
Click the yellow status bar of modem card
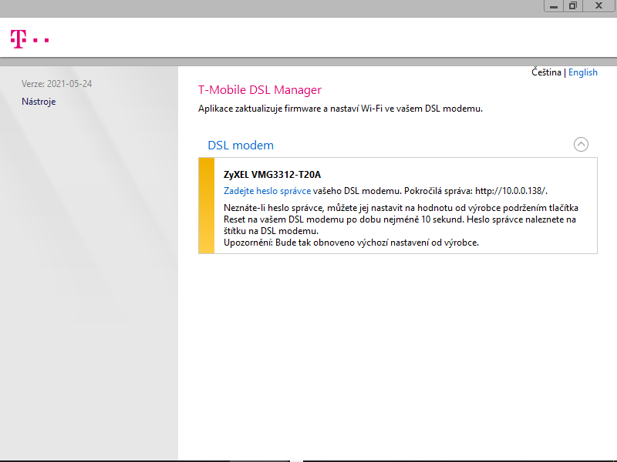pyautogui.click(x=206, y=206)
